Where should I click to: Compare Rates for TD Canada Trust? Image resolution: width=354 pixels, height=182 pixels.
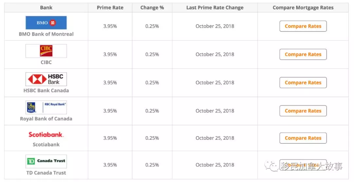tap(303, 165)
